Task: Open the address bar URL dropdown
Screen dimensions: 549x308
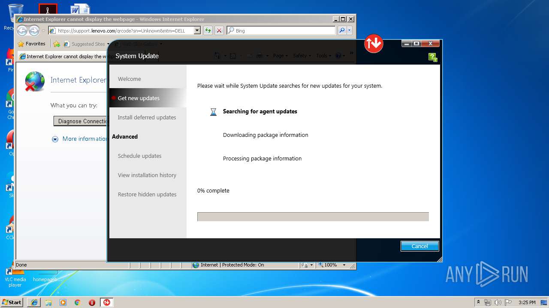Action: [197, 30]
